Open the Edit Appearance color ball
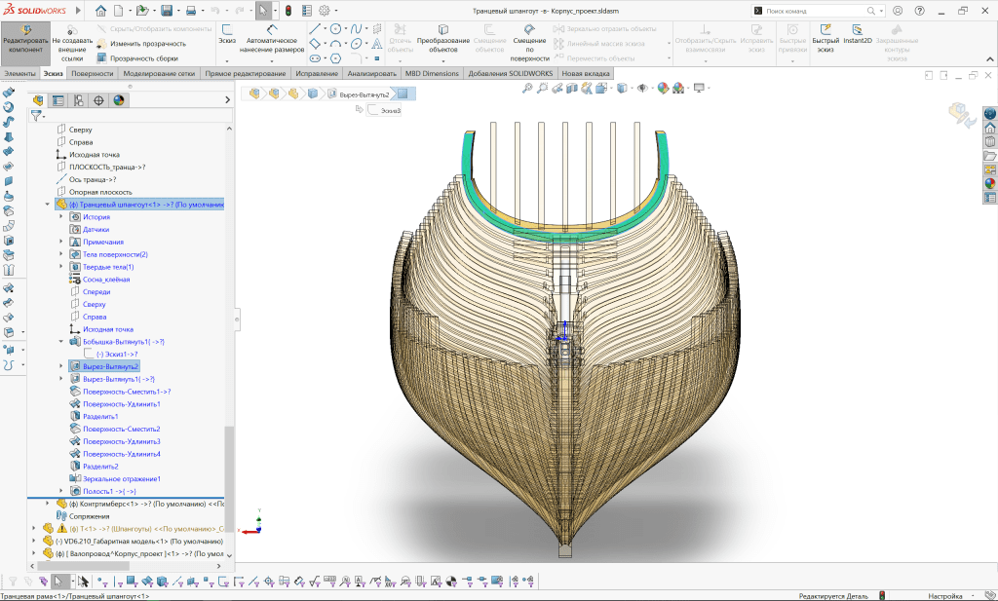The width and height of the screenshot is (998, 601). (x=663, y=89)
